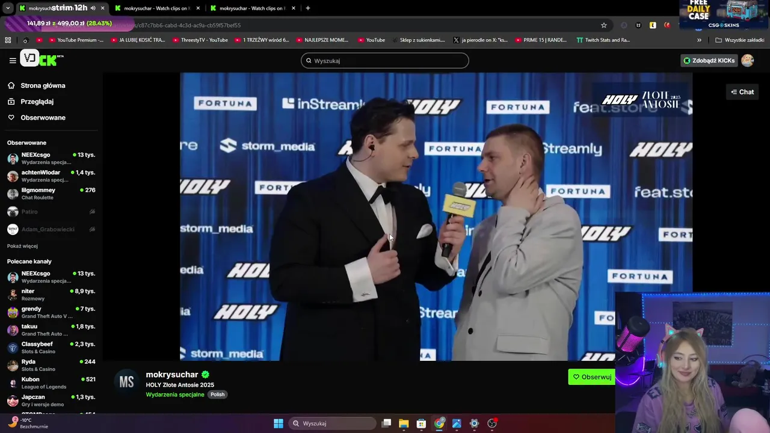Open Strona główna in sidebar
770x433 pixels.
tap(43, 85)
